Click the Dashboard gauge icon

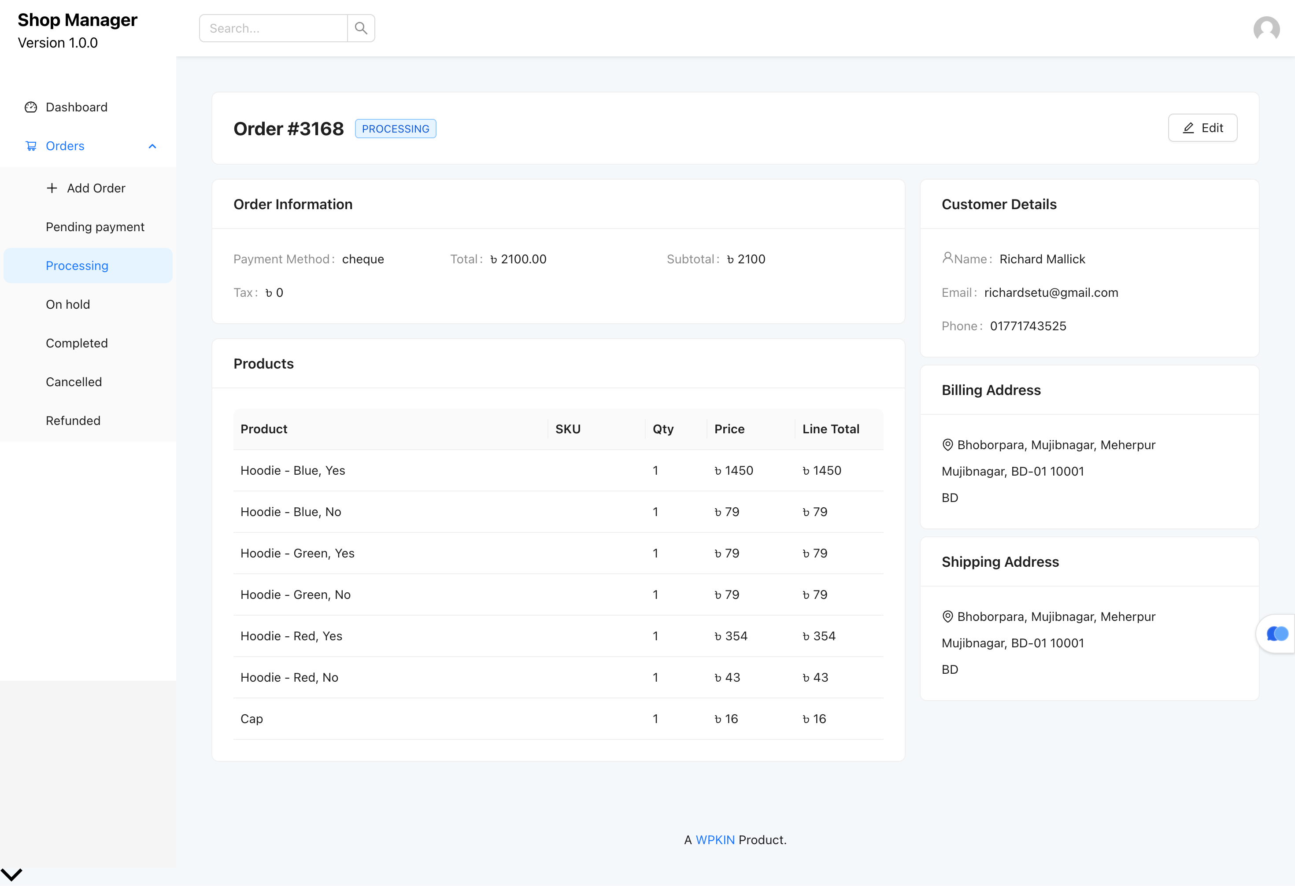[31, 107]
